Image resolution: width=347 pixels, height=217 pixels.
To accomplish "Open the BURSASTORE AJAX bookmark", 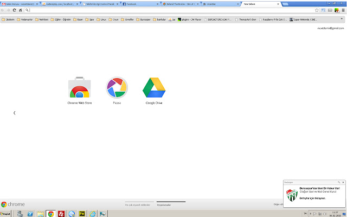I will click(218, 20).
